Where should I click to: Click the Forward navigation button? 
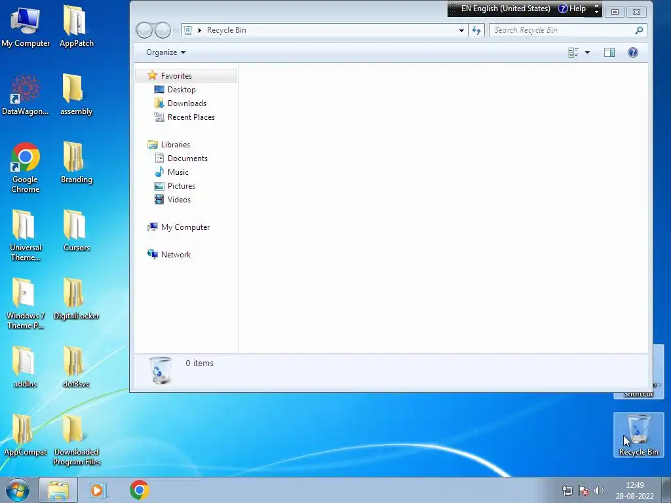click(163, 30)
